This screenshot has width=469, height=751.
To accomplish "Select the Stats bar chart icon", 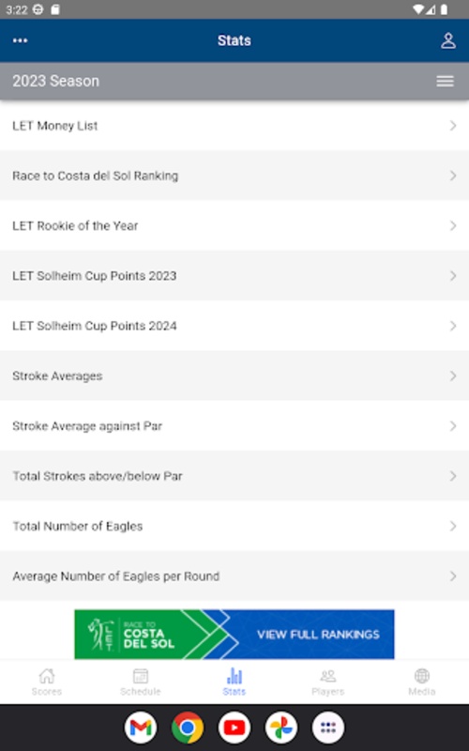I will click(x=234, y=676).
